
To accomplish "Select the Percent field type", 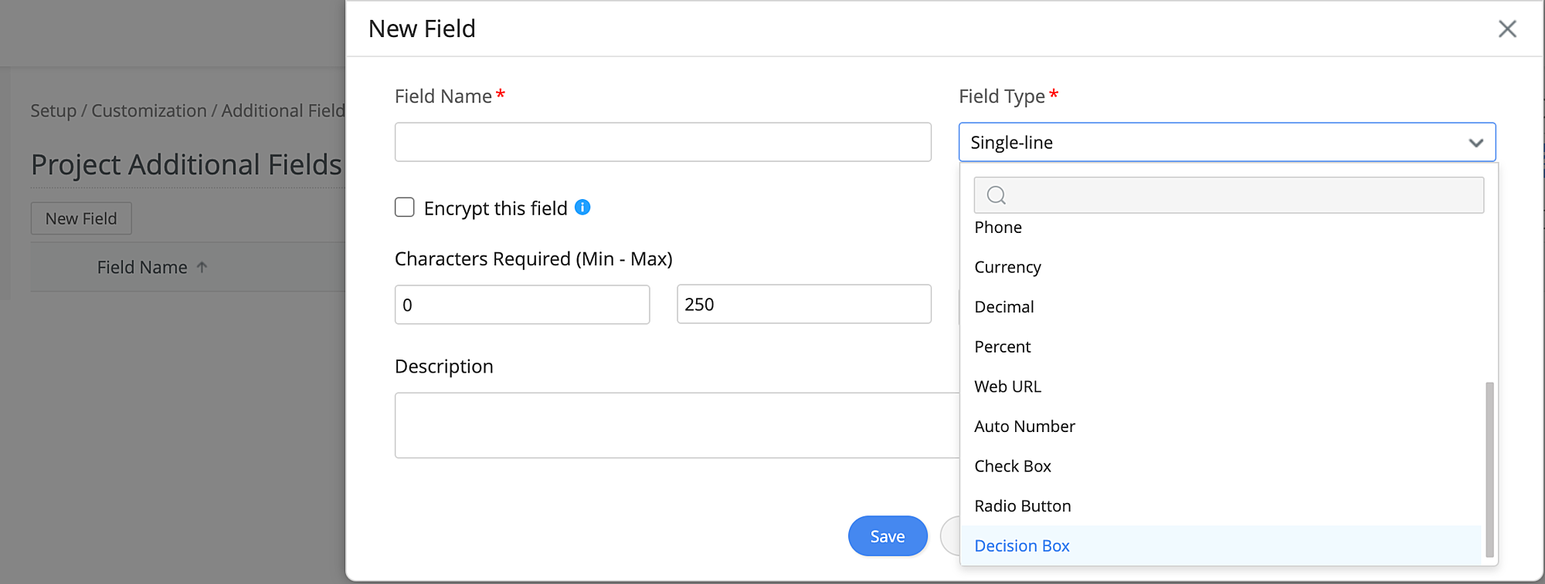I will 1002,347.
